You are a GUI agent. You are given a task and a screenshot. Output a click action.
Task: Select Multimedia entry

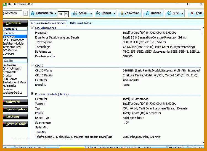pos(9,86)
